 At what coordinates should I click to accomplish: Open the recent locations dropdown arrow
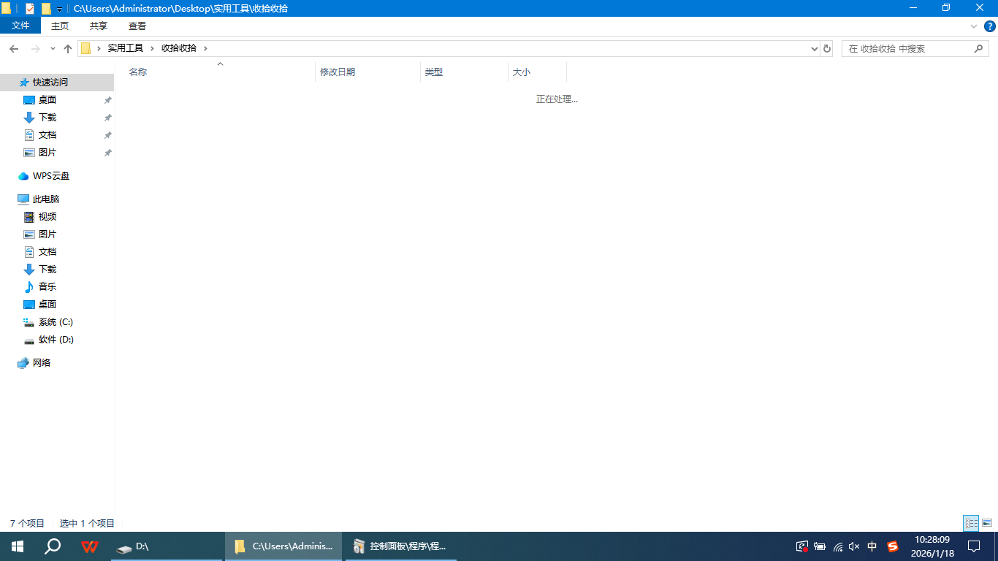pos(53,48)
